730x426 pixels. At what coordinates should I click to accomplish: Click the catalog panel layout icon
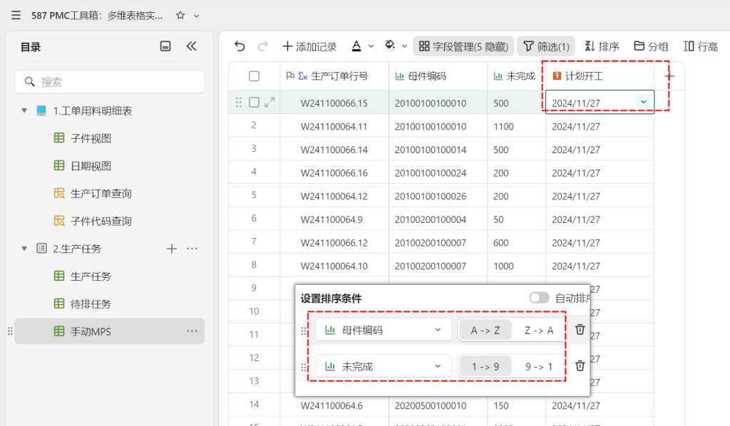coord(165,46)
